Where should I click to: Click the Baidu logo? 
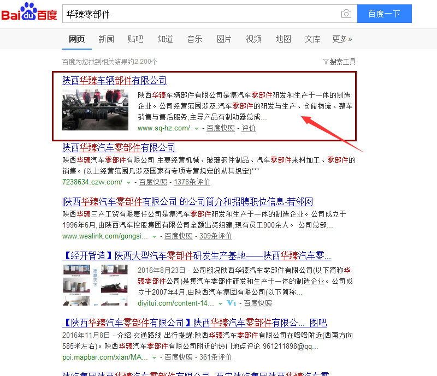coord(29,14)
